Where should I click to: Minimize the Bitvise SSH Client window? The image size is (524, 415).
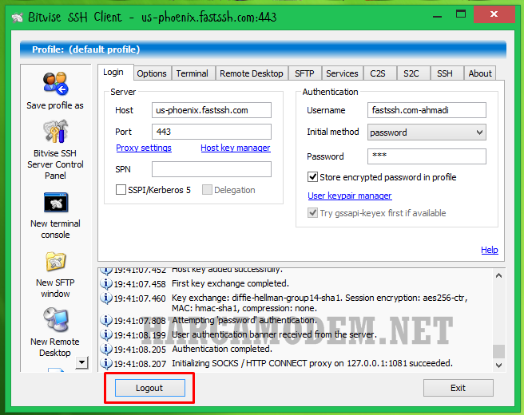coord(437,16)
